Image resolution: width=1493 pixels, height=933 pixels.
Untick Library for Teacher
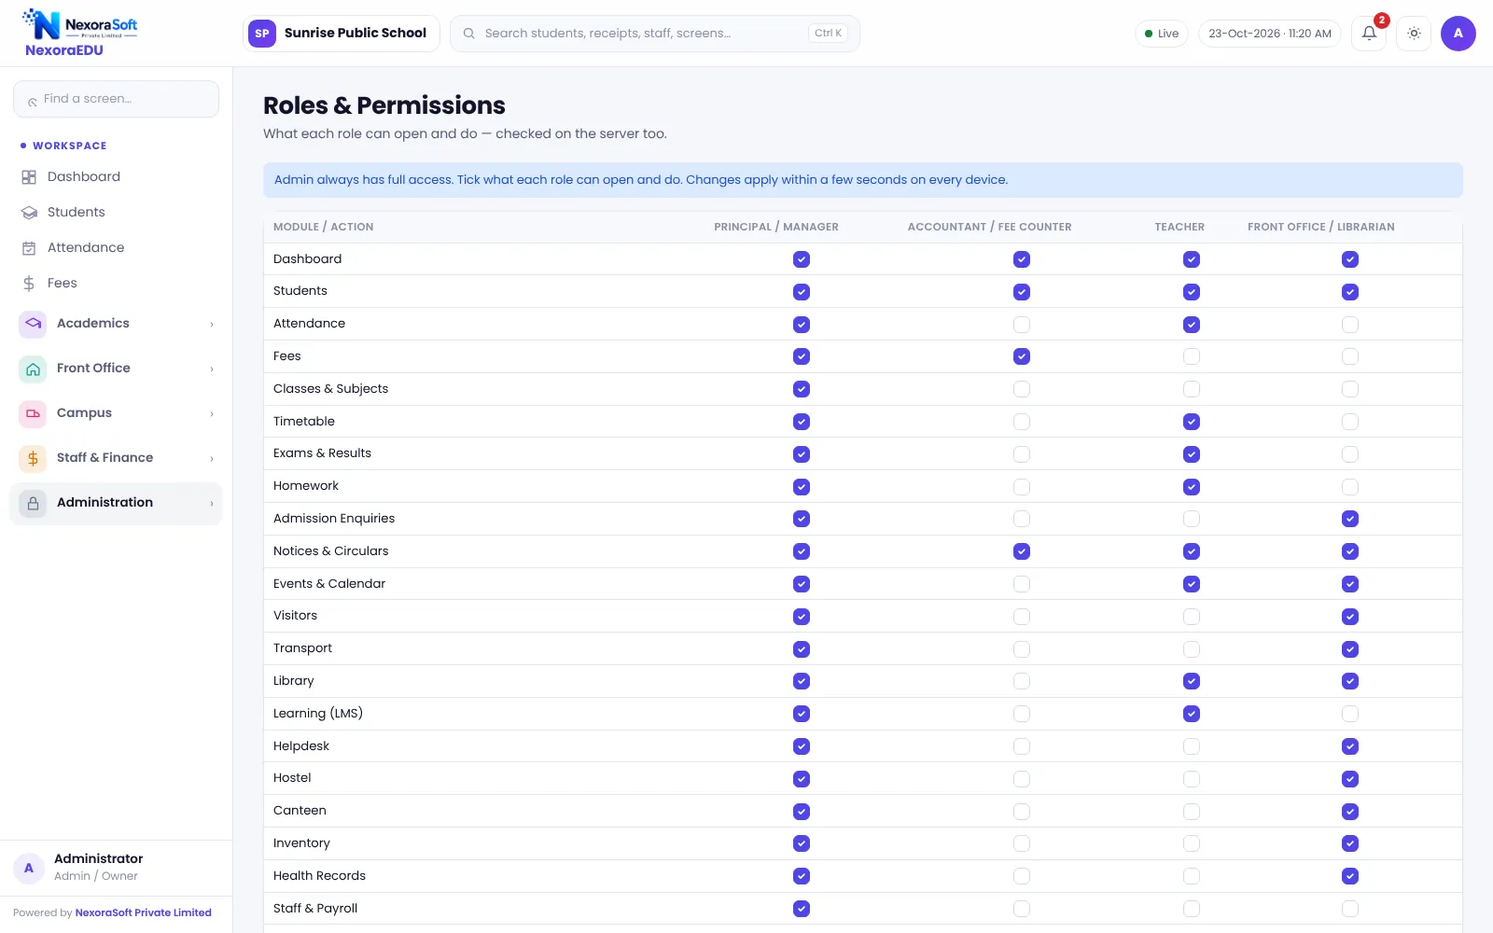tap(1192, 681)
